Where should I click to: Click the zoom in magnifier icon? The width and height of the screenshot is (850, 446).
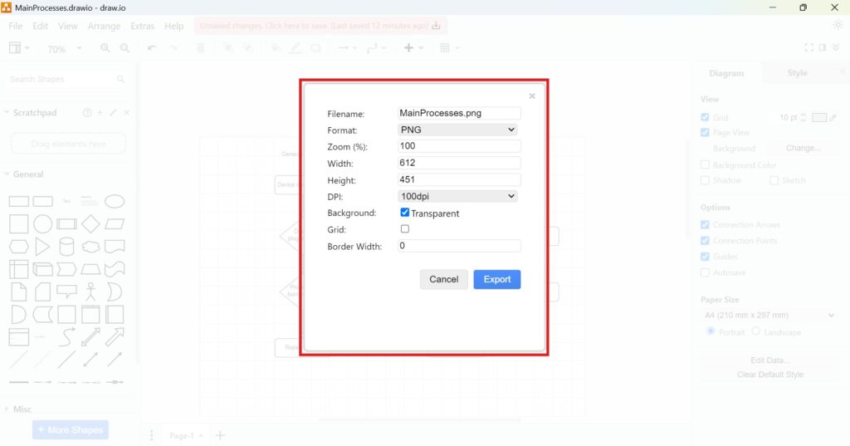pyautogui.click(x=105, y=49)
